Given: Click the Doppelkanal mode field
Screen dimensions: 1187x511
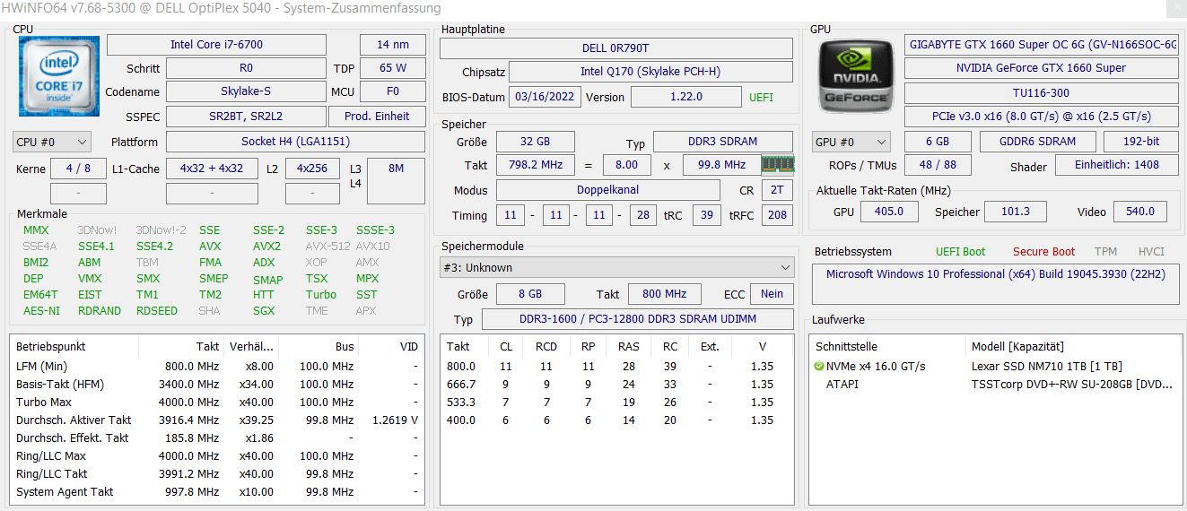Looking at the screenshot, I should pos(607,190).
